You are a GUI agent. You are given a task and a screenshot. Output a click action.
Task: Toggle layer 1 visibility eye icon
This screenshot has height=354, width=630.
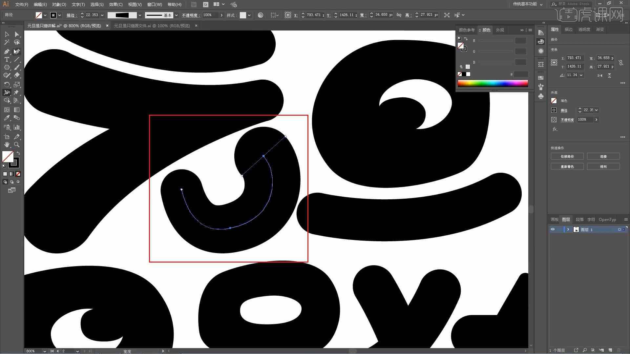click(x=553, y=229)
